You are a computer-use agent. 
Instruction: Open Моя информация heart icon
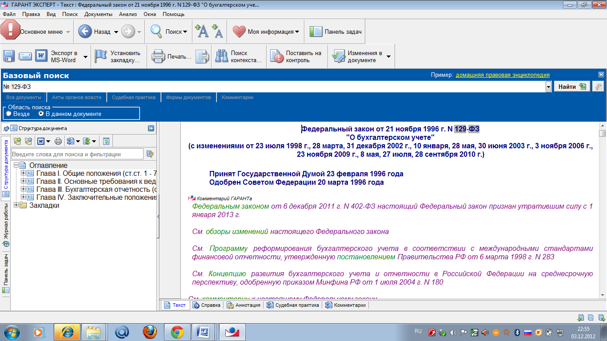point(239,32)
